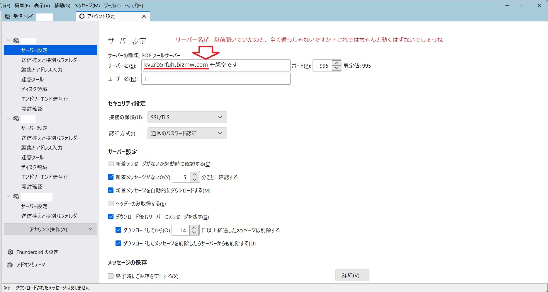Open the 認証方式 dropdown

click(187, 133)
